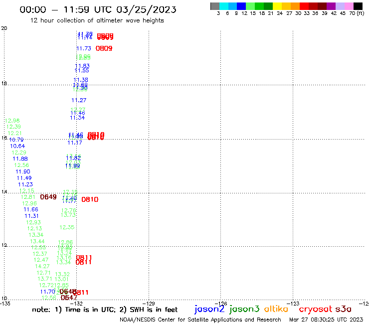
Task: Click the 'Mar 27 08:30:25 UTC 2023' generation timestamp
Action: [326, 320]
